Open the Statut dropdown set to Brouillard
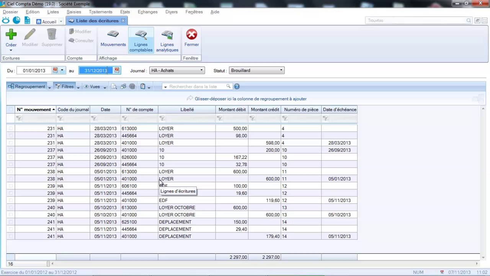Image resolution: width=490 pixels, height=276 pixels. coord(256,71)
